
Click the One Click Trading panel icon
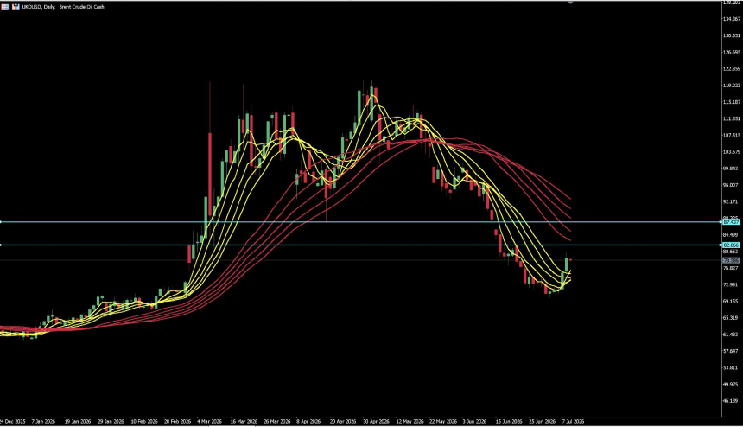point(16,7)
